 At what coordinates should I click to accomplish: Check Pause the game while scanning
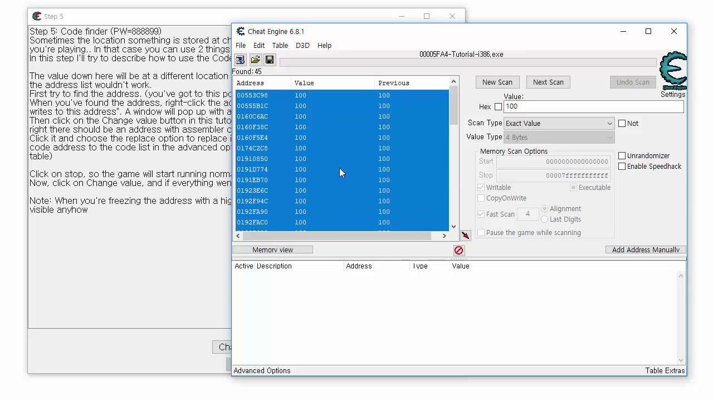[481, 233]
